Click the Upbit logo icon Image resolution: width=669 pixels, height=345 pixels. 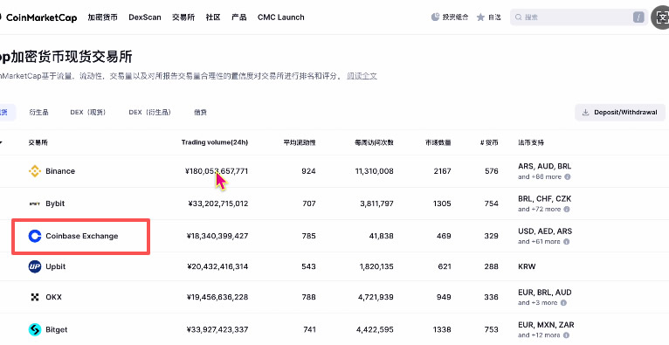[x=35, y=266]
